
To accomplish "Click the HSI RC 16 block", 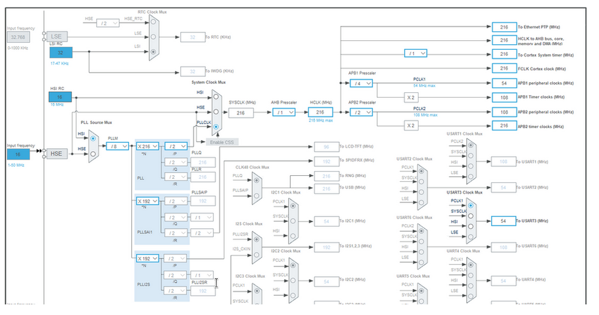I will pos(60,97).
